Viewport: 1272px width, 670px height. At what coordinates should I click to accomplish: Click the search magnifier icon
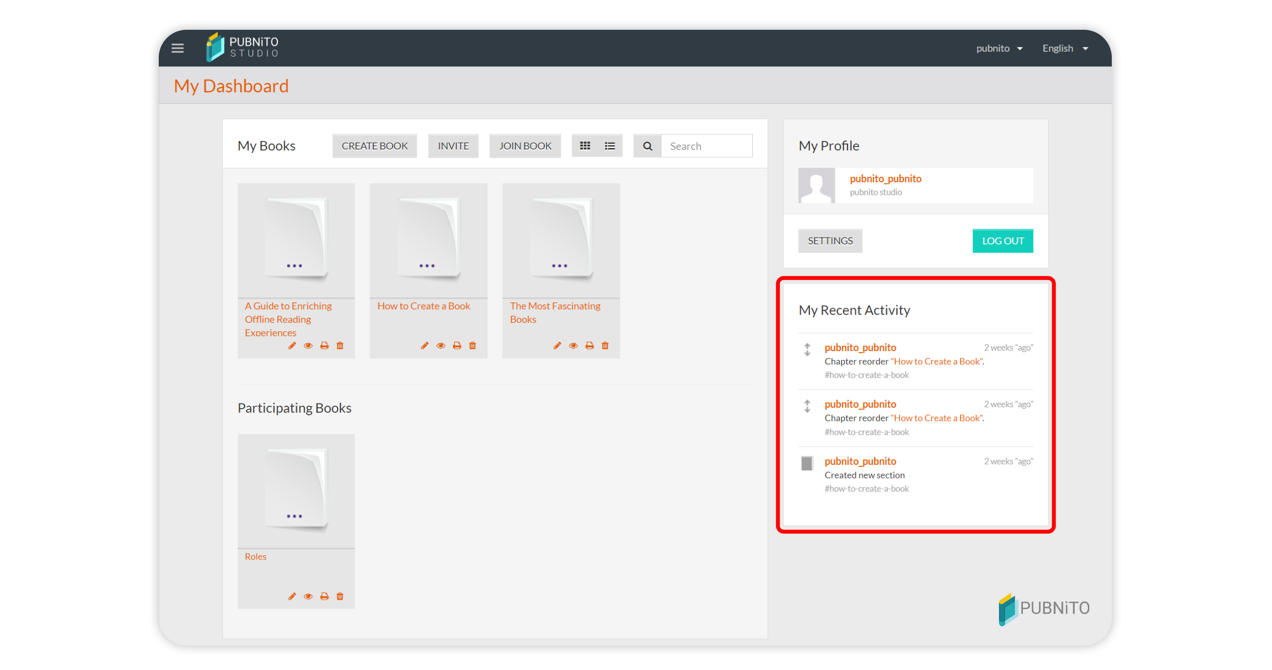(x=647, y=146)
